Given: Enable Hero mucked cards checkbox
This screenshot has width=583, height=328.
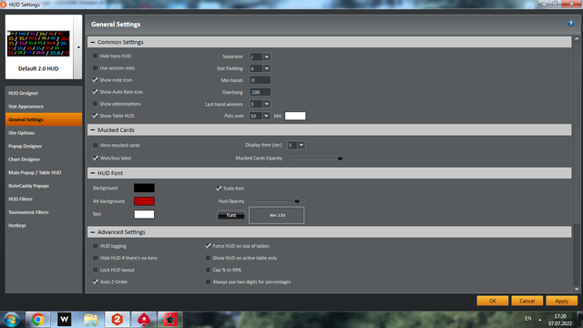Looking at the screenshot, I should click(95, 146).
